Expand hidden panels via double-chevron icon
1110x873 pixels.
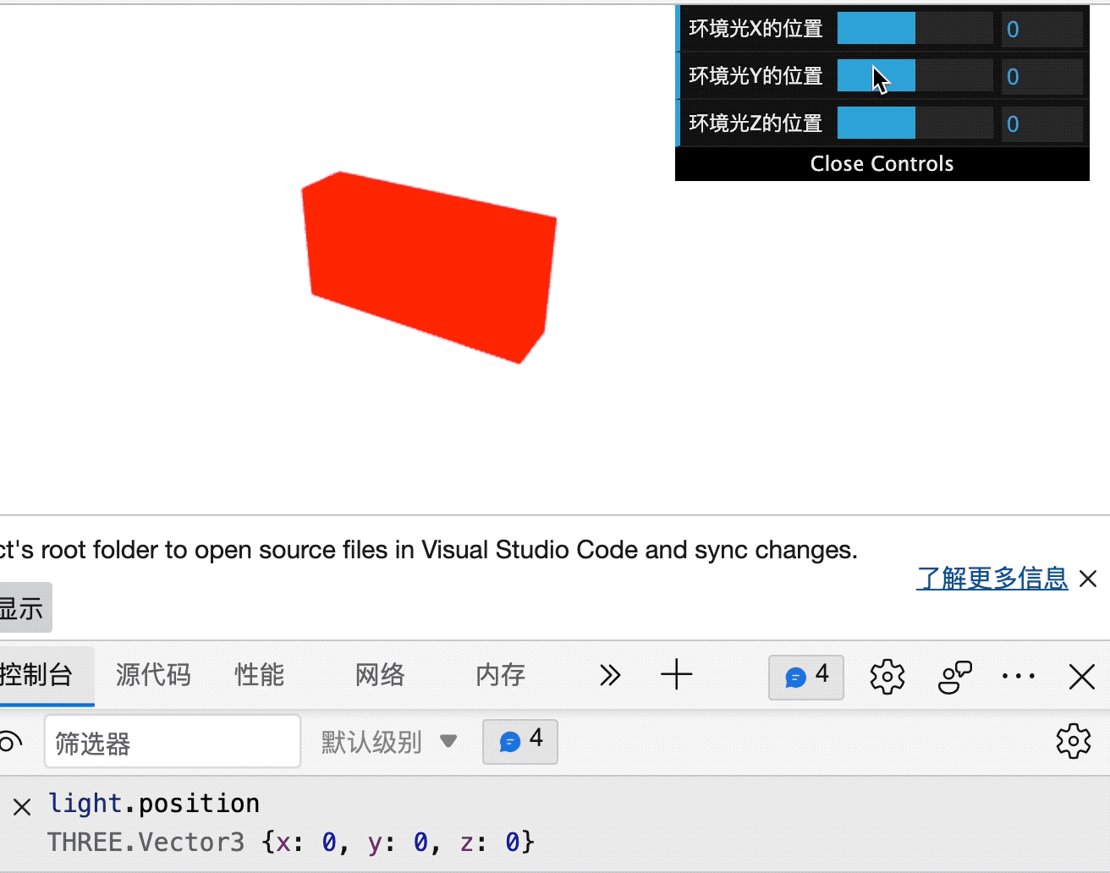point(609,675)
